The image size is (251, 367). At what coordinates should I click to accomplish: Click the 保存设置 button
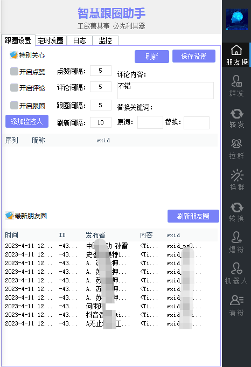[194, 56]
